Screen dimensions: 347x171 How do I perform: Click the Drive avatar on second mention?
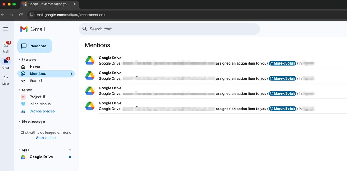pyautogui.click(x=90, y=76)
